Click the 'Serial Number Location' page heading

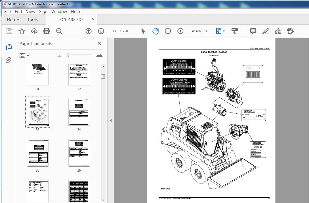[x=214, y=52]
